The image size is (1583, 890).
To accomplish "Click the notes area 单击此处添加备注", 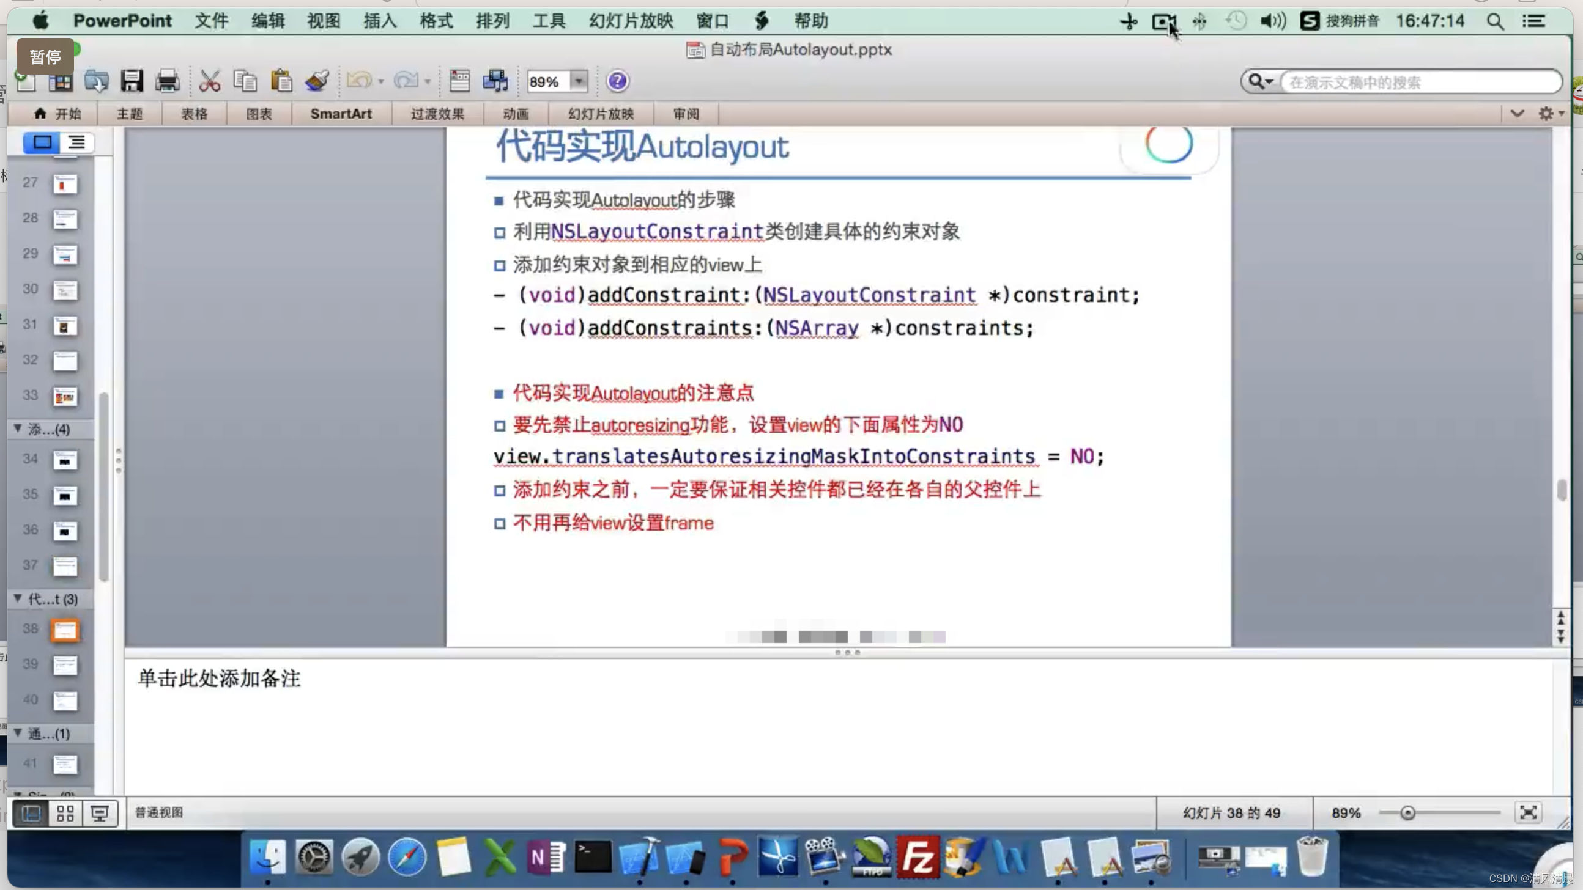I will coord(219,678).
